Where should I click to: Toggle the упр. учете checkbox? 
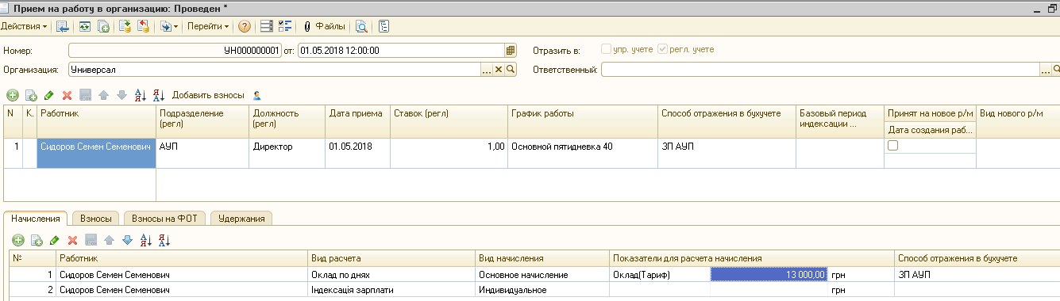coord(606,49)
